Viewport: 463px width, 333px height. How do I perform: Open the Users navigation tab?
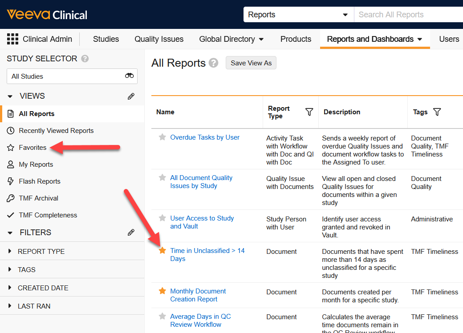(449, 39)
